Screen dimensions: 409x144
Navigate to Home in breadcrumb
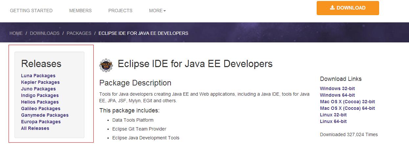(x=16, y=33)
